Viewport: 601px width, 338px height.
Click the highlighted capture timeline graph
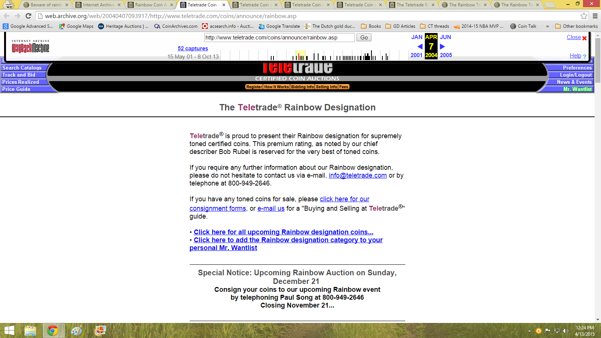300,55
